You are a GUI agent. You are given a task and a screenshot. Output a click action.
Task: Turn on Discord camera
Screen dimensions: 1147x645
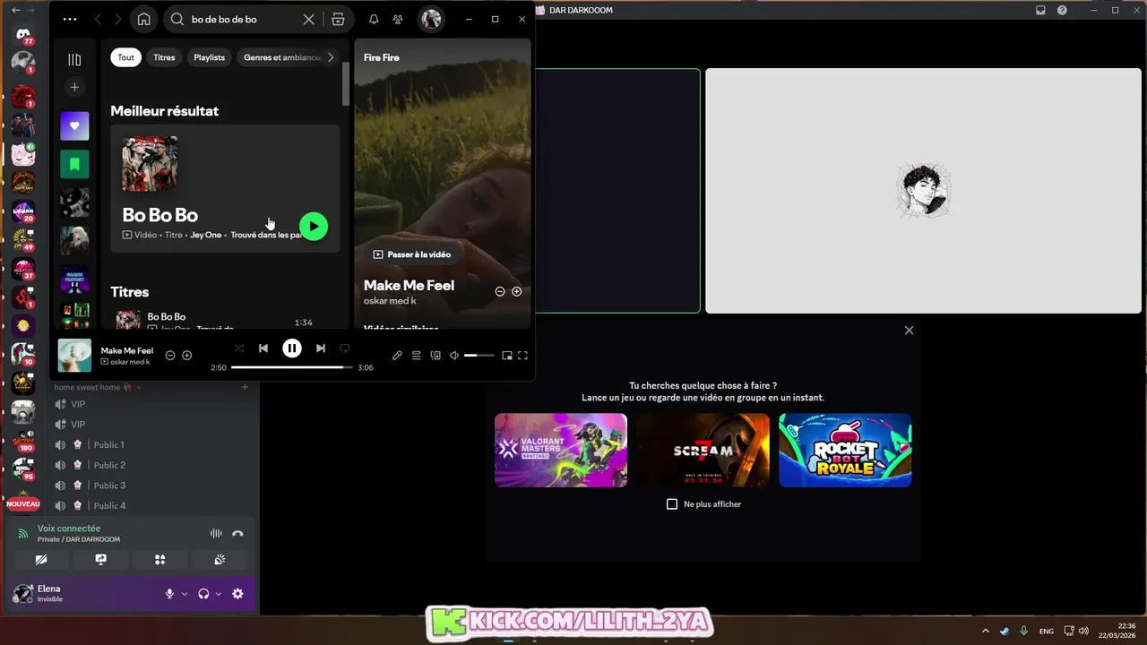pyautogui.click(x=41, y=560)
